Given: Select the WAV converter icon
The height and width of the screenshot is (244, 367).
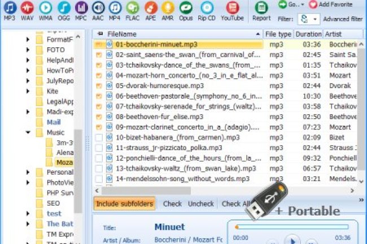Looking at the screenshot, I should pyautogui.click(x=27, y=8).
